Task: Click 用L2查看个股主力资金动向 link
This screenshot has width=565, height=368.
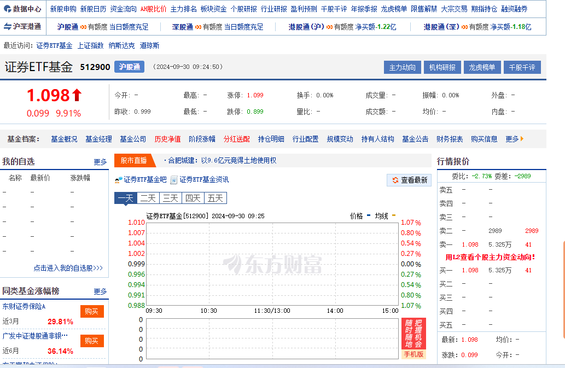Action: pos(491,257)
